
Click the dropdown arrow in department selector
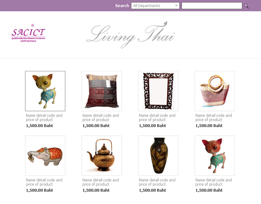pos(176,6)
